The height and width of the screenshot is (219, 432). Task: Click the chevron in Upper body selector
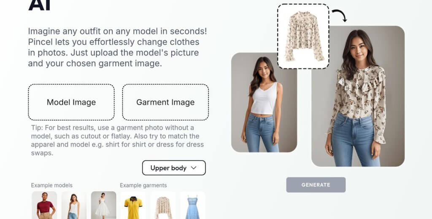pos(194,168)
